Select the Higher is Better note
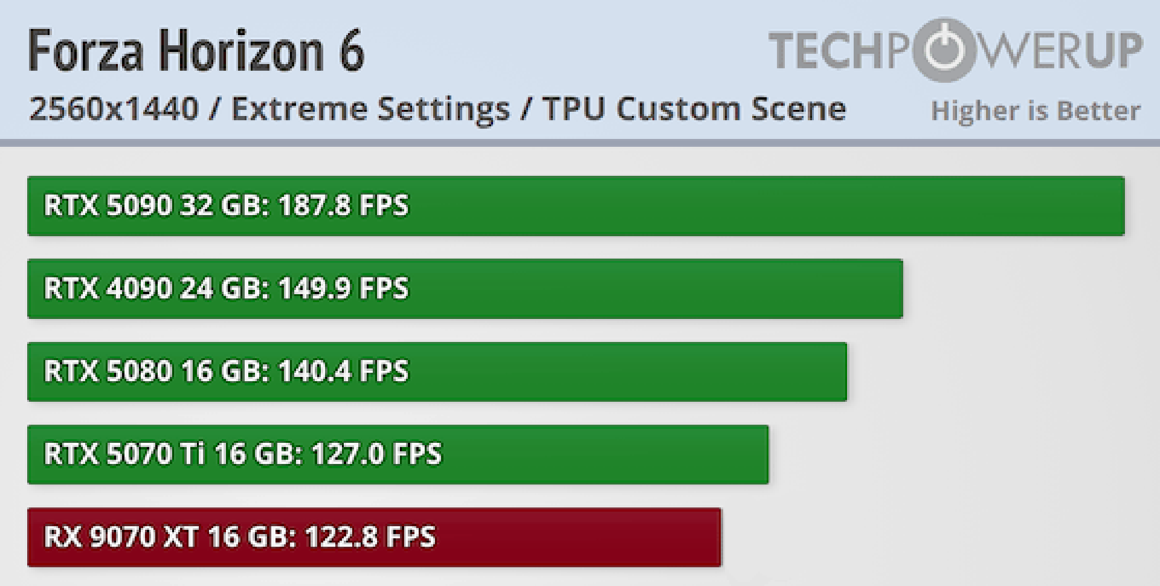The image size is (1160, 586). tap(1036, 111)
